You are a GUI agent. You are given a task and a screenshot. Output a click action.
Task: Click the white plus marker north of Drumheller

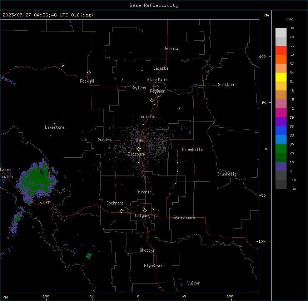coord(219,134)
